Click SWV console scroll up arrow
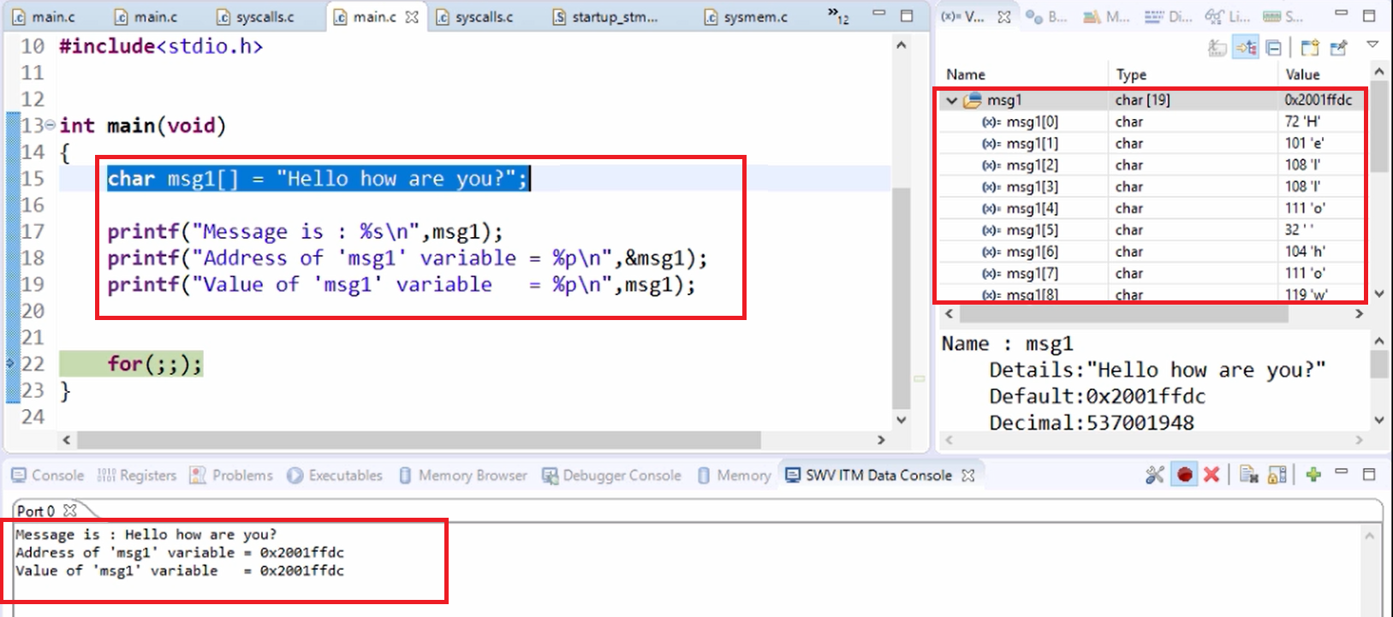 coord(1369,536)
